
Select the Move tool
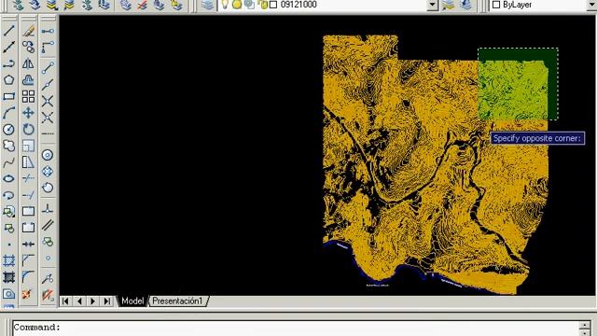[x=28, y=113]
